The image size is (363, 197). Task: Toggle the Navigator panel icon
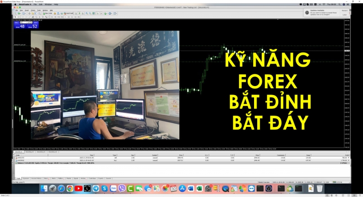pos(33,14)
